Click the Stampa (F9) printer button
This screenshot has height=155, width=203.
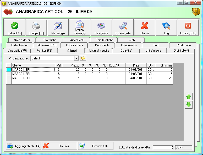(36, 27)
